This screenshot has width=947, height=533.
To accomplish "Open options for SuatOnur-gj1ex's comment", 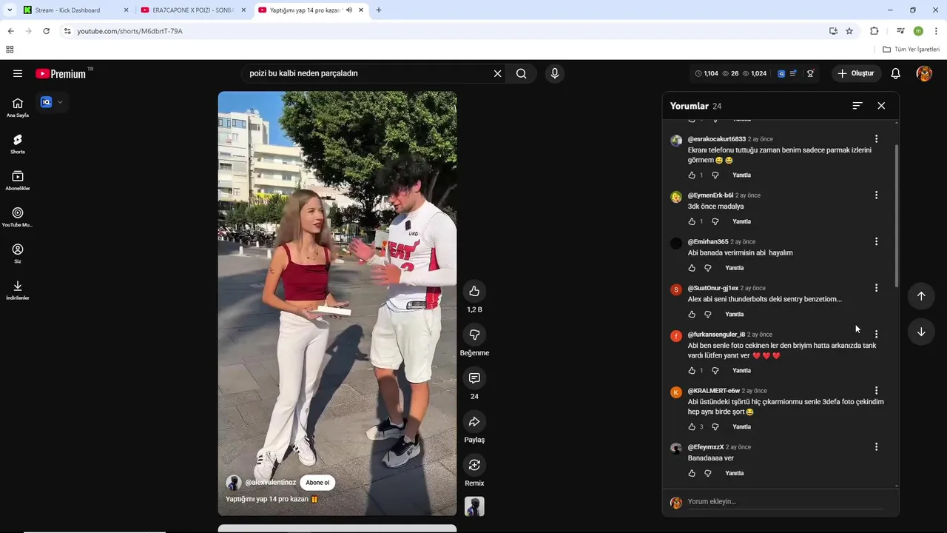I will [x=876, y=288].
